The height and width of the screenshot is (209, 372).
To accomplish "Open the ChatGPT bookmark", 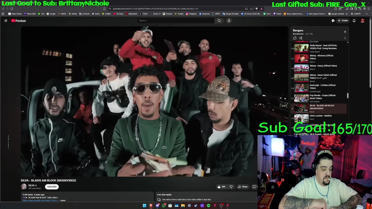I will click(356, 14).
